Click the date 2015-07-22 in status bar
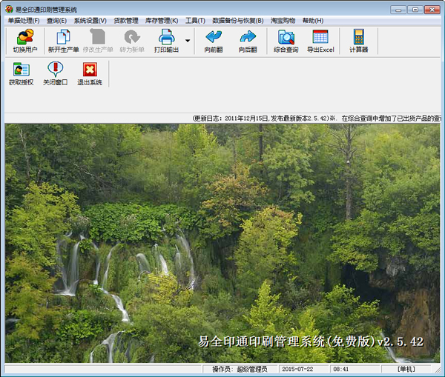 pos(297,369)
